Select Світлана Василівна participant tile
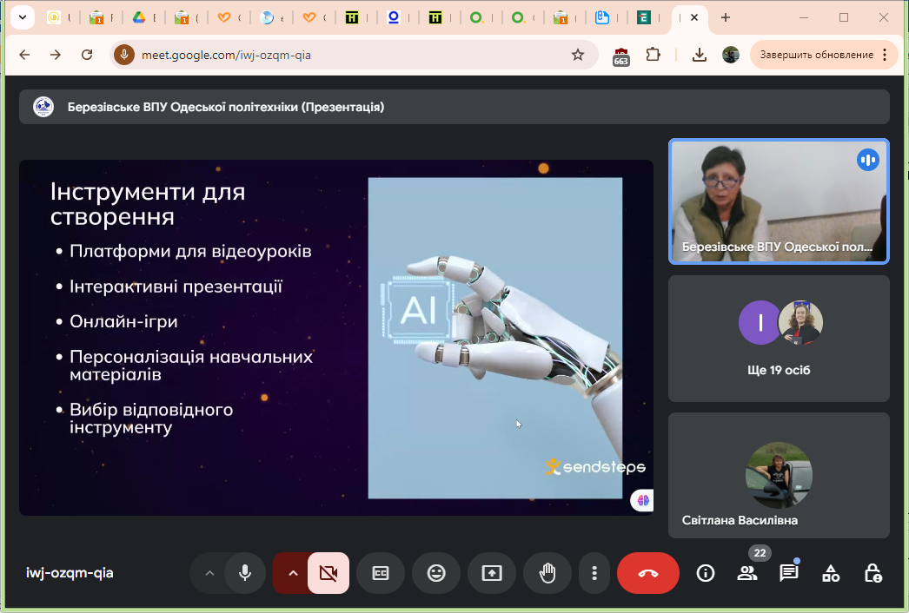Viewport: 909px width, 613px height. point(779,475)
